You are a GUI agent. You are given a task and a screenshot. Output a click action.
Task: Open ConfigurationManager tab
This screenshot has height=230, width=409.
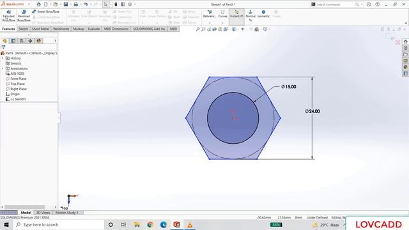(22, 41)
